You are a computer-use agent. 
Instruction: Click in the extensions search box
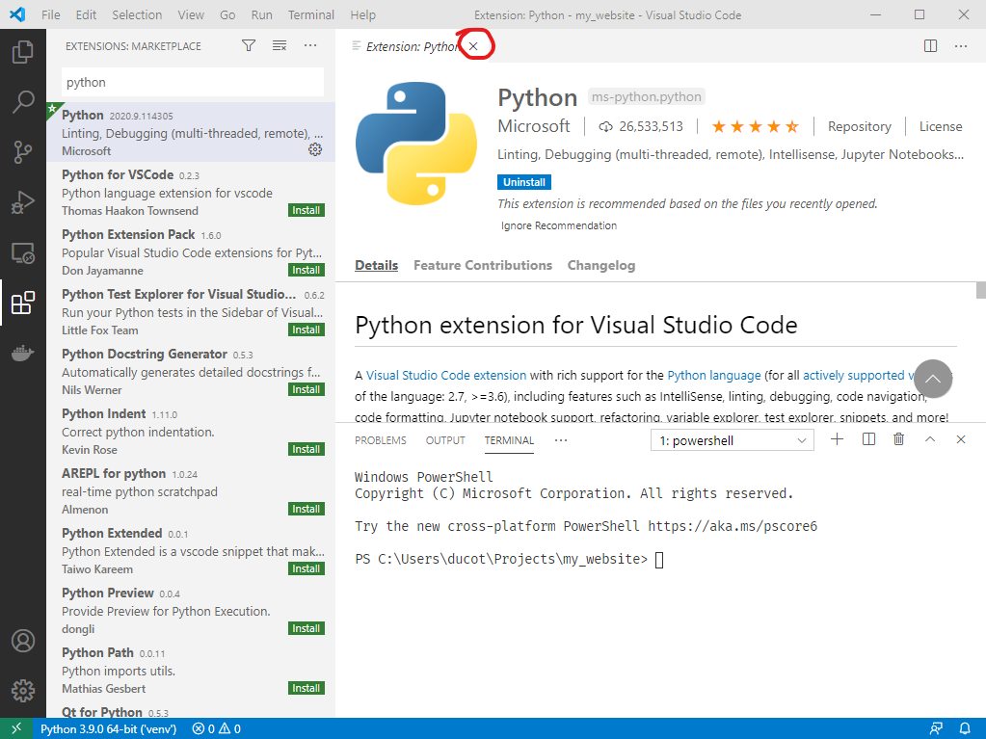pyautogui.click(x=192, y=82)
